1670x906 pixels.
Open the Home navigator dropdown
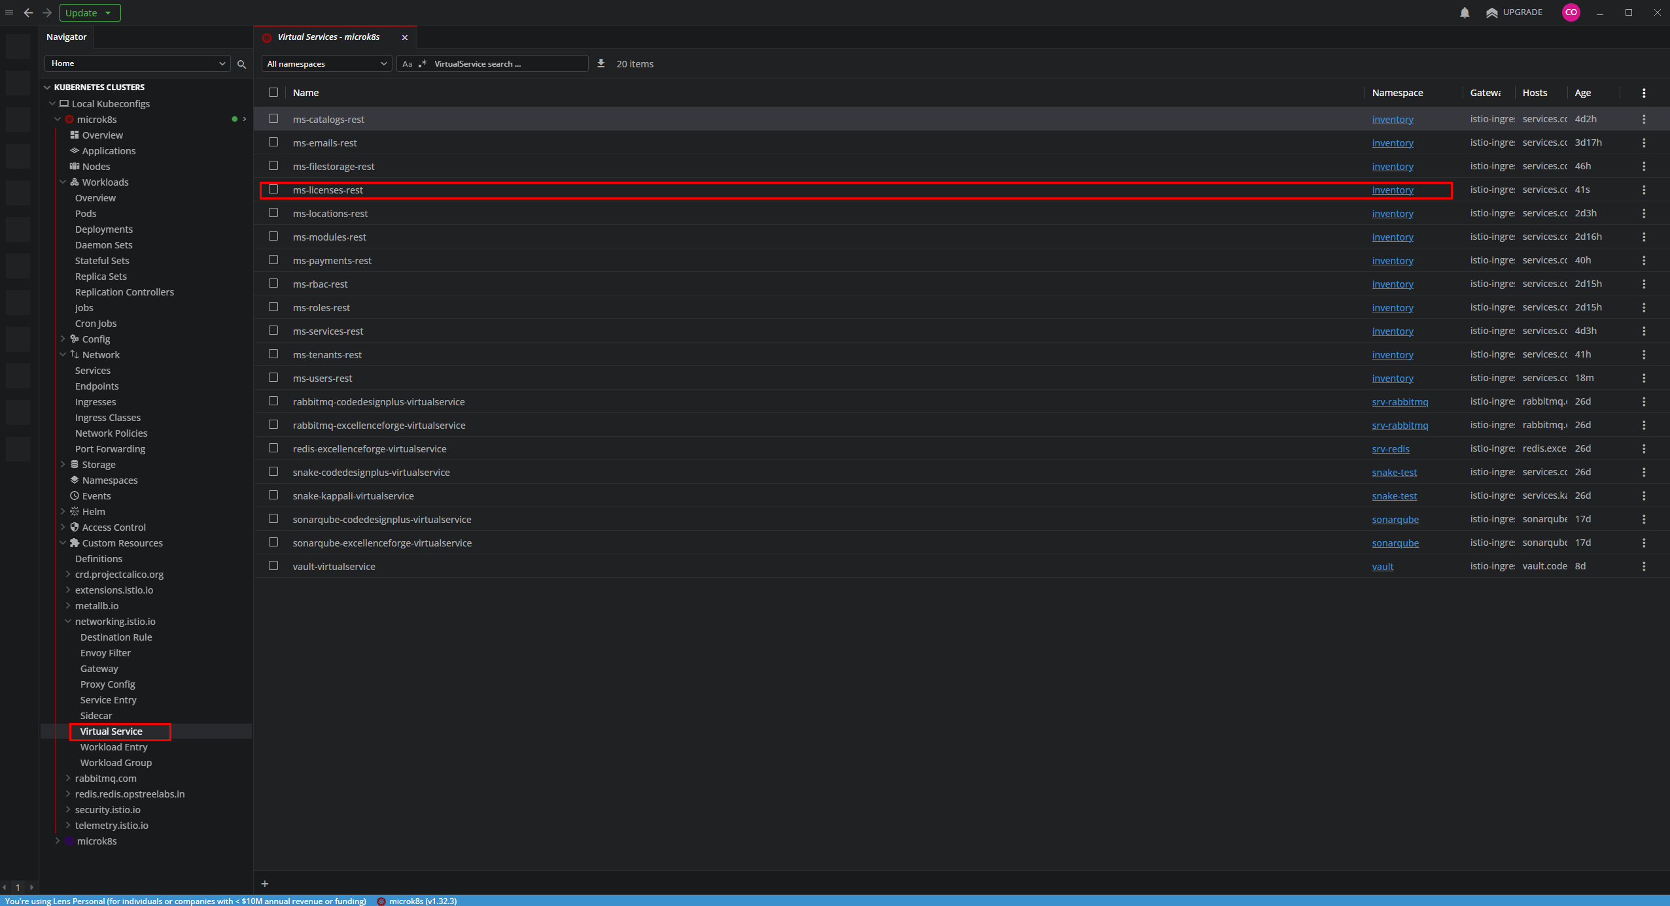137,63
